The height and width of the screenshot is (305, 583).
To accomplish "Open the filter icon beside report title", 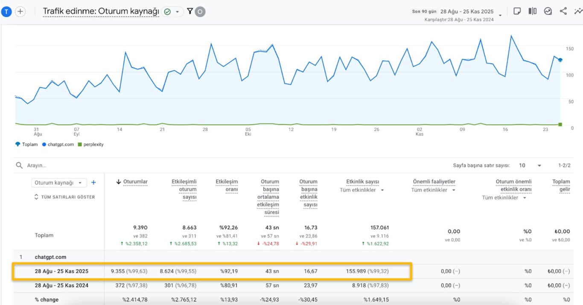I will [189, 12].
